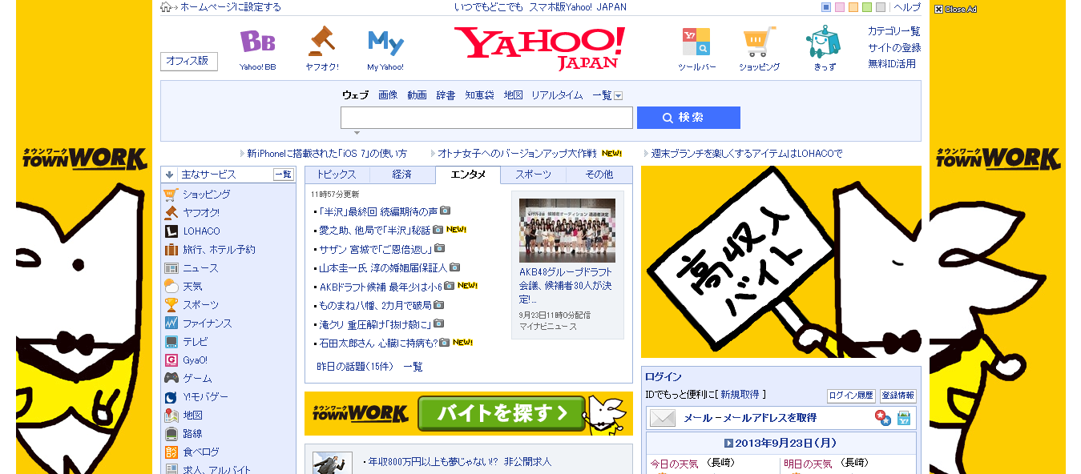The image size is (1081, 474).
Task: Select the 知恵袋 search tab
Action: (479, 95)
